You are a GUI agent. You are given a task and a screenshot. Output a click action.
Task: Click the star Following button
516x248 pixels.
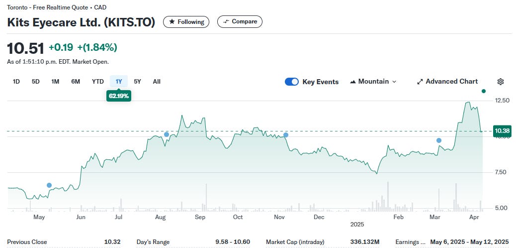(186, 22)
